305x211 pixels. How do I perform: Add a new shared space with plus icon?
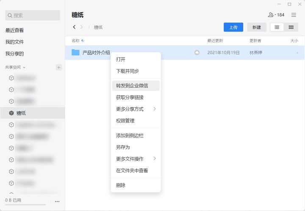(x=59, y=67)
